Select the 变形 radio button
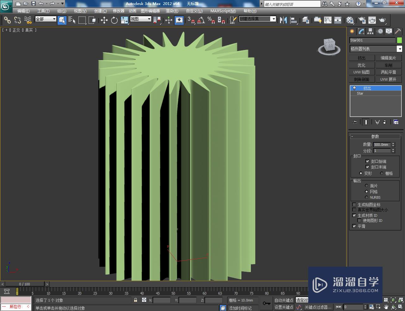Screen dimensions: 405x311 (x=361, y=173)
